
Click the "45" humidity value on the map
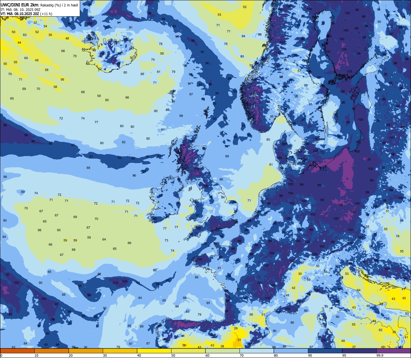404,298
